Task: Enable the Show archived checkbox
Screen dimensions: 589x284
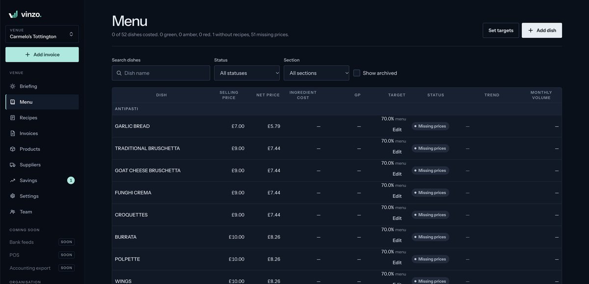Action: tap(357, 73)
